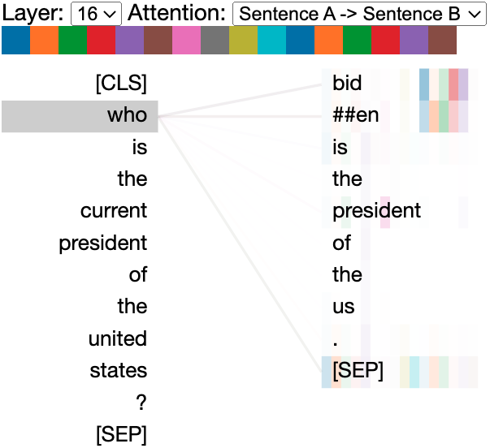
Task: Toggle the pink attention head swatch
Action: tap(186, 41)
